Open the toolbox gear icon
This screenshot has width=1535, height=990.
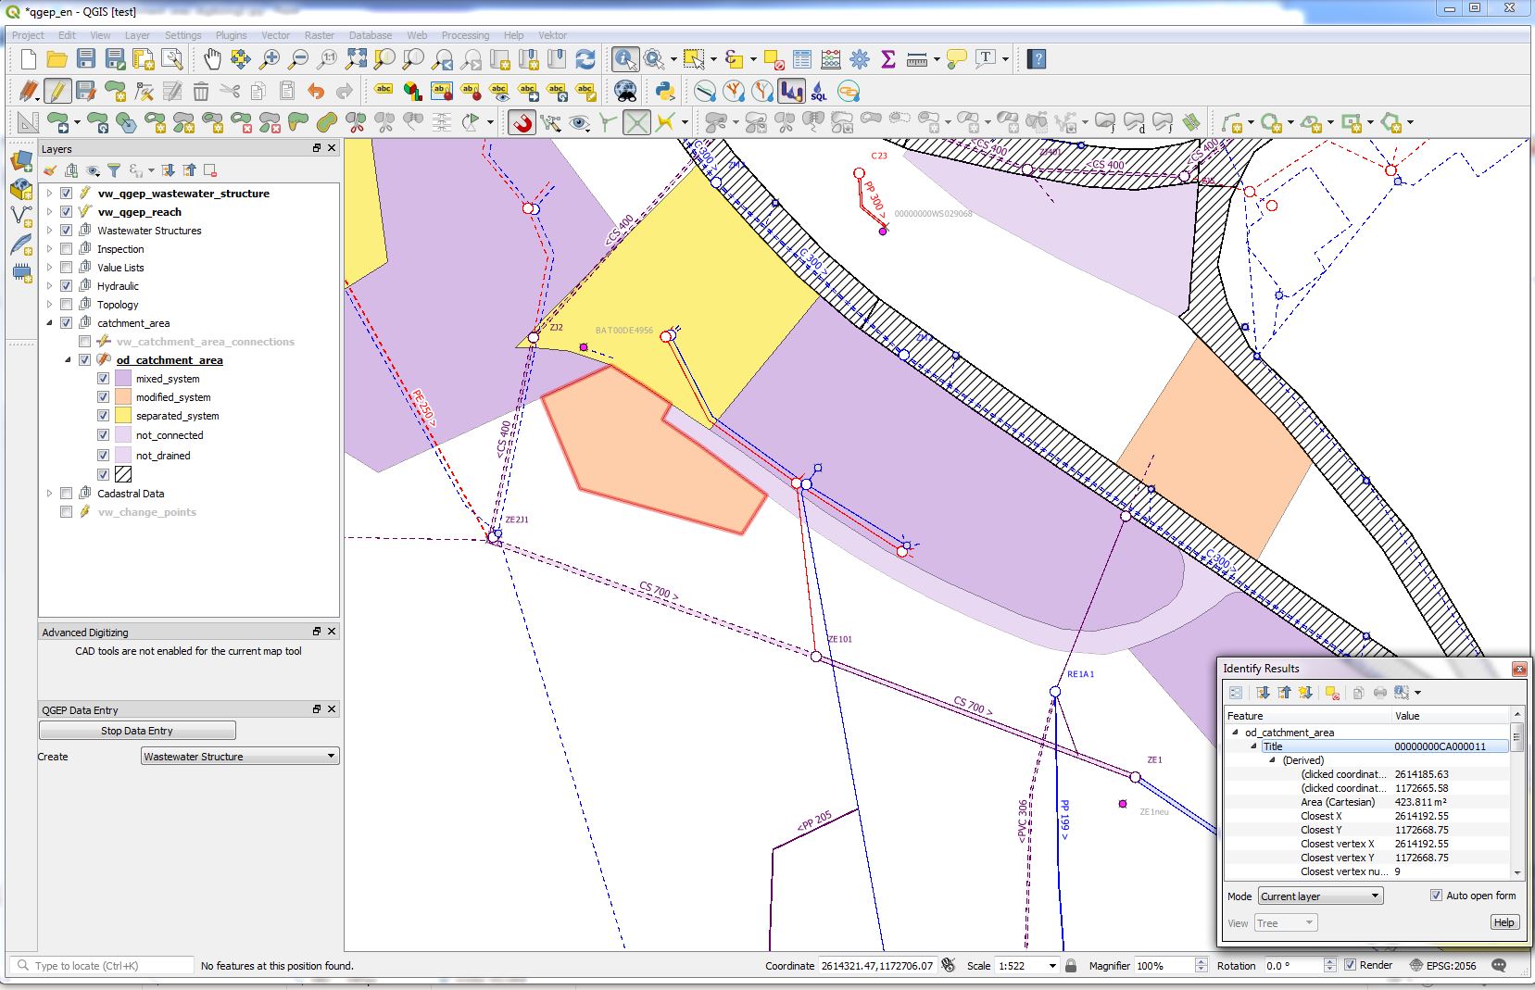pos(860,60)
